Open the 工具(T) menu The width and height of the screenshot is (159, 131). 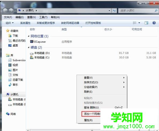(43, 17)
